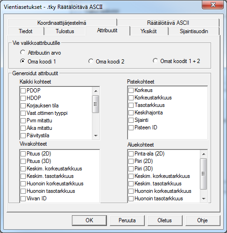Screen dimensions: 227x233
Task: Tick the Korjauksen tila checkbox
Action: [23, 106]
